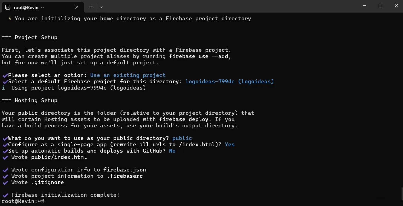Click the blue logoideas-7994c (logoideas) selection
Viewport: 403px width, 206px height.
230,81
